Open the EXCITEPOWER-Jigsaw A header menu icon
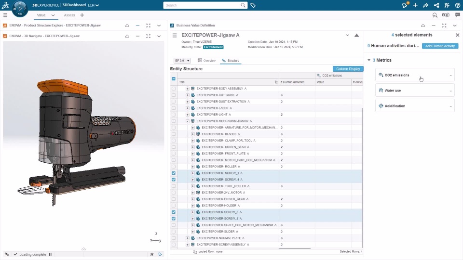 [x=175, y=35]
